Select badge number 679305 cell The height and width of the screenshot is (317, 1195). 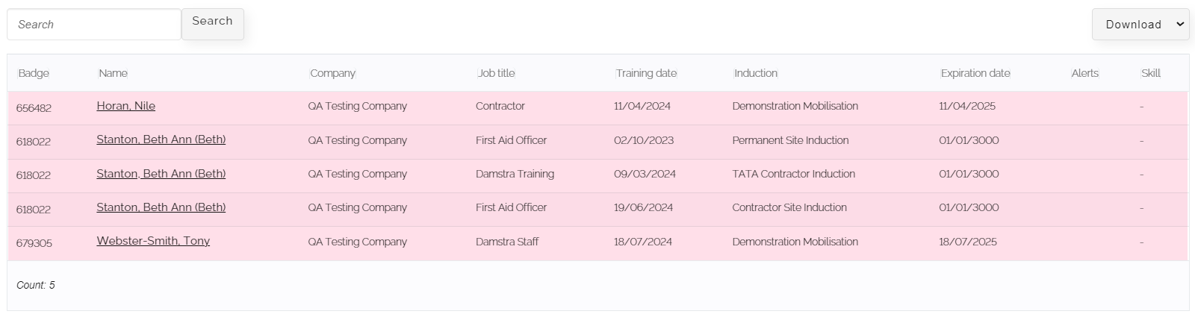point(34,243)
